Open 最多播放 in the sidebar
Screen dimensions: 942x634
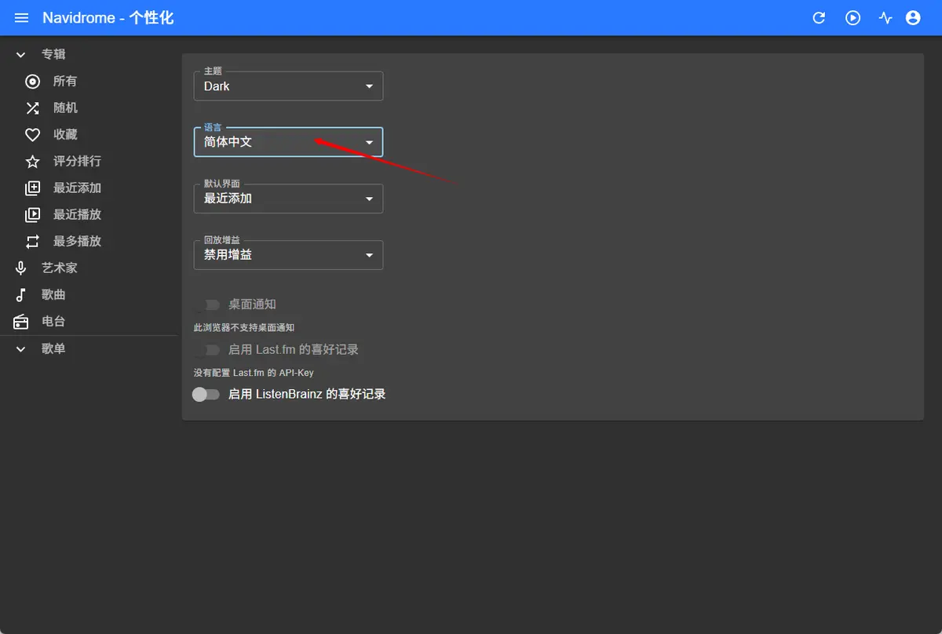click(x=77, y=242)
